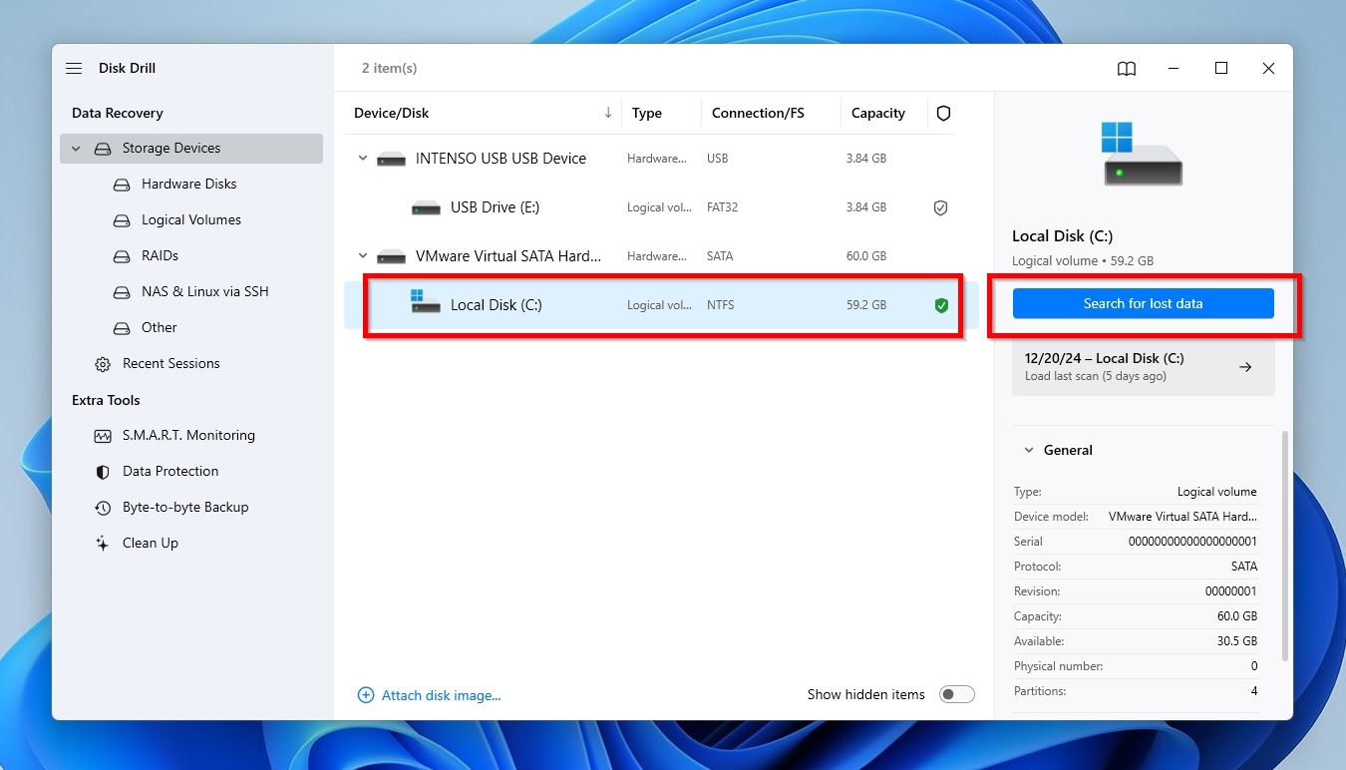Open Clean Up tool

tap(150, 544)
